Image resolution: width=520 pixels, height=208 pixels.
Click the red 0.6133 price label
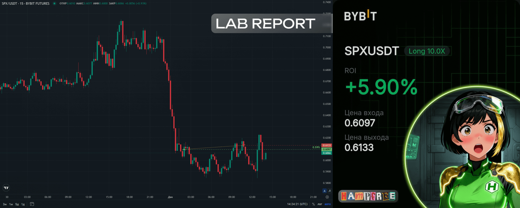(x=327, y=145)
